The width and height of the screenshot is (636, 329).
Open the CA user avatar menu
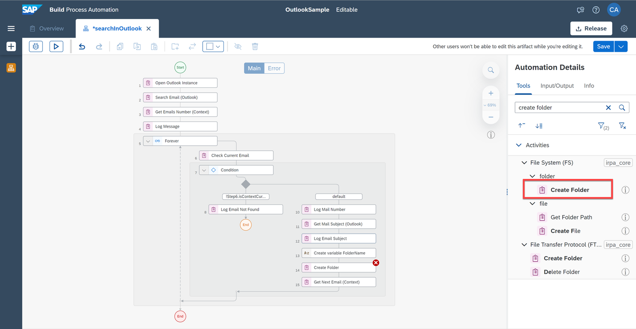pyautogui.click(x=614, y=10)
